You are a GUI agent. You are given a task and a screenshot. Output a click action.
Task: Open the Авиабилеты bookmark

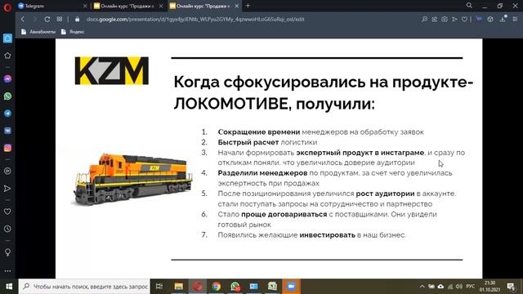point(38,32)
